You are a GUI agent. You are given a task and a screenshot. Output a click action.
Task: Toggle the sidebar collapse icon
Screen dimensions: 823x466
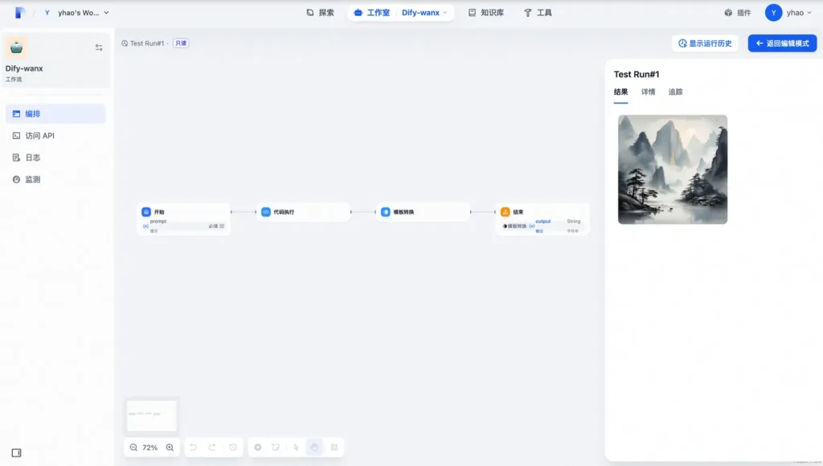(x=16, y=453)
